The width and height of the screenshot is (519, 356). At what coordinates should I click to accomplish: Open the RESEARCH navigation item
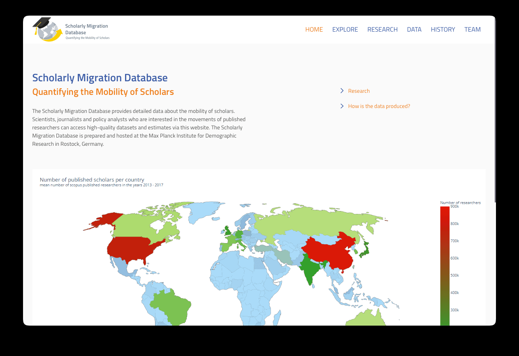tap(382, 30)
